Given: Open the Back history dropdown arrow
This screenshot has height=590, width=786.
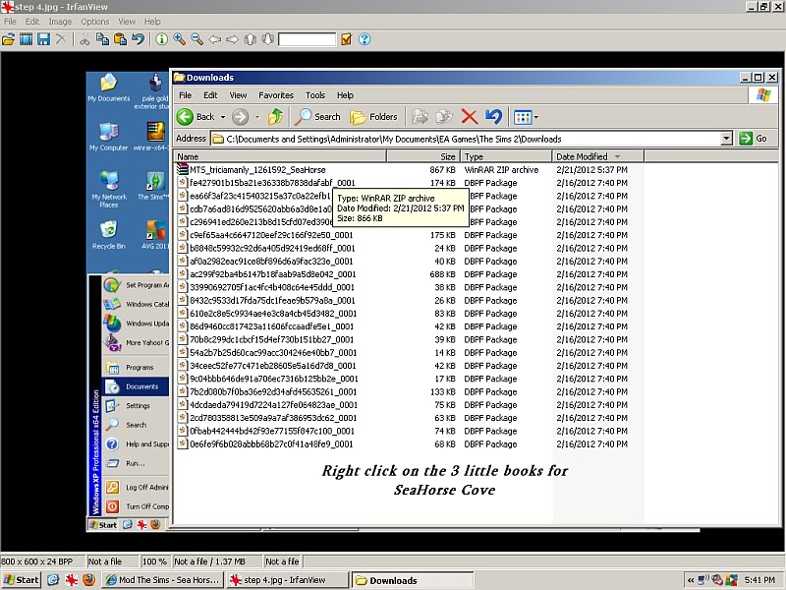Looking at the screenshot, I should (x=223, y=117).
